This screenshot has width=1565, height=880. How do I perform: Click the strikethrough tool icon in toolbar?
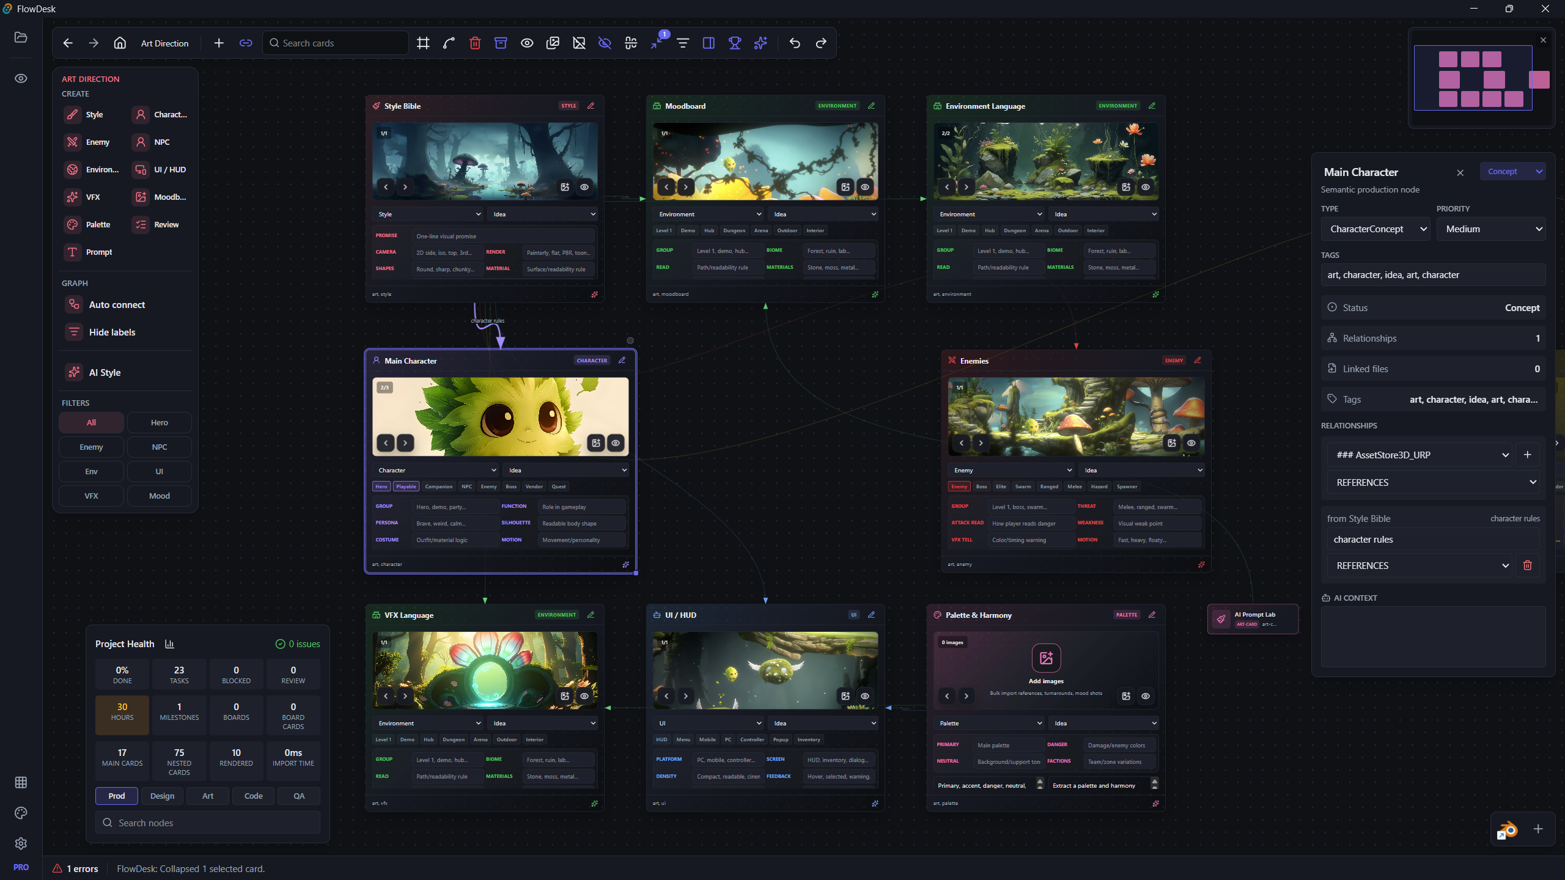(631, 43)
